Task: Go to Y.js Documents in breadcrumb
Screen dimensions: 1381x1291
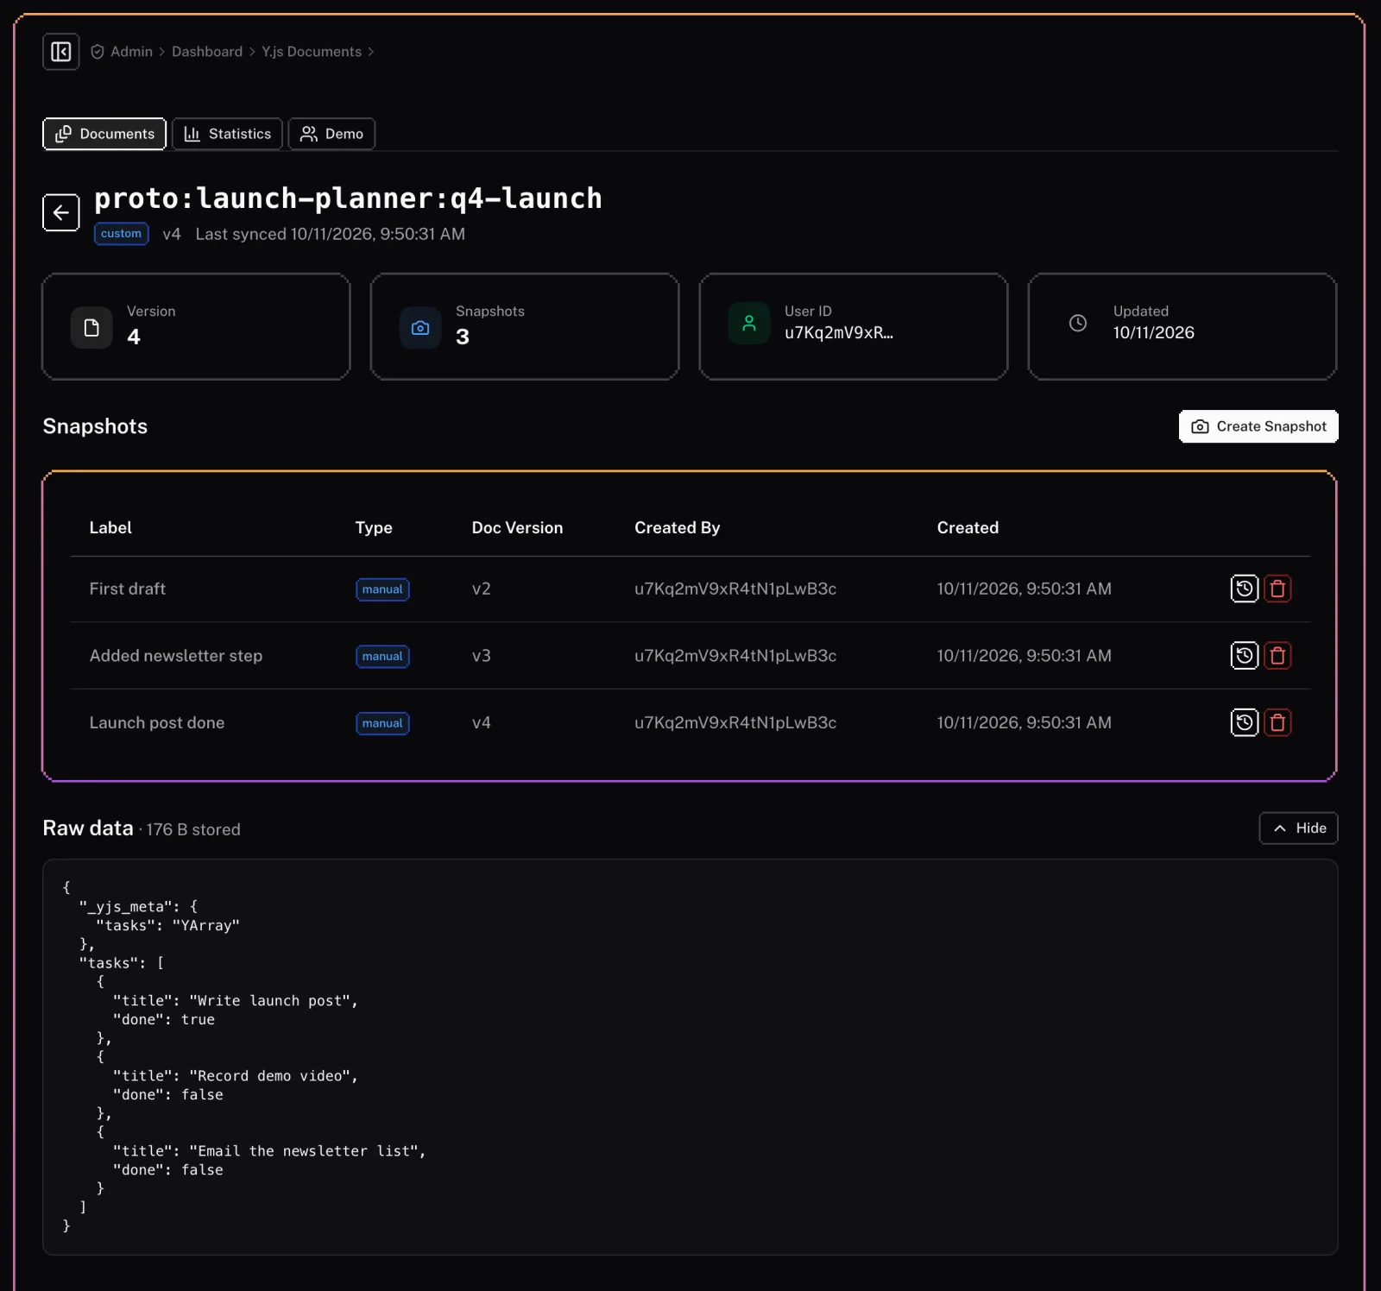Action: click(312, 52)
